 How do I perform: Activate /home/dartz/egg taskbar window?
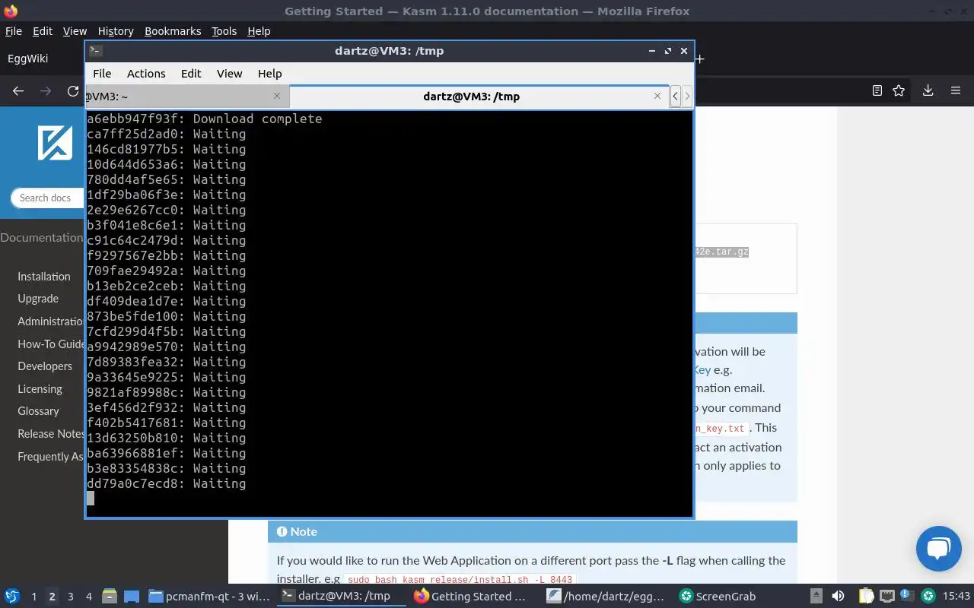pyautogui.click(x=606, y=597)
